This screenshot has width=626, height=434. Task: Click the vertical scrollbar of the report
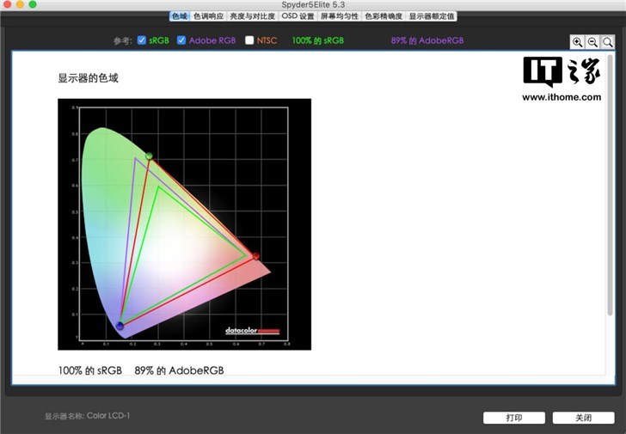coord(610,186)
